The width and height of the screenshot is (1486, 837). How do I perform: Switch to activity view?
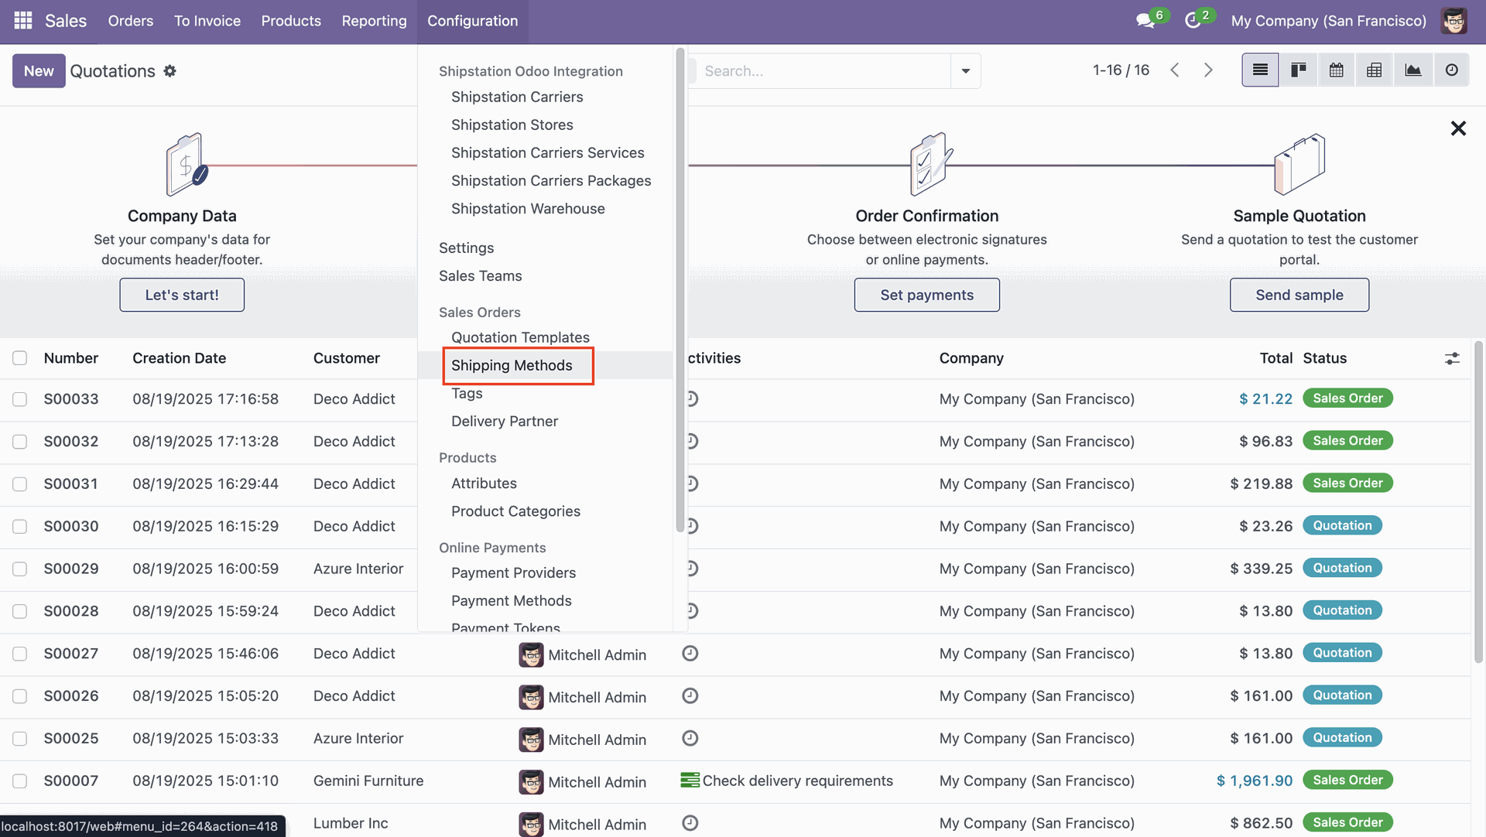point(1451,70)
